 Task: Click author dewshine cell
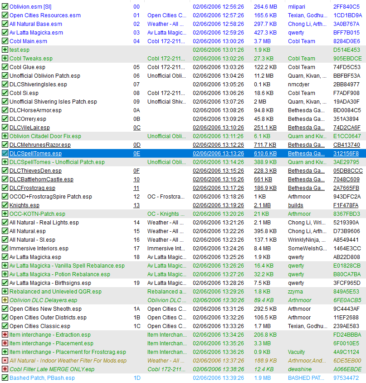point(300,369)
